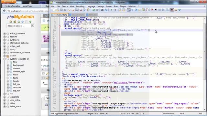Switch to the background.php document tab
This screenshot has width=207, height=116.
pos(60,15)
